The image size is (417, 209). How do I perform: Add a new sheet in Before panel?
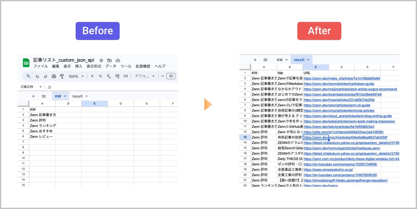pos(33,96)
